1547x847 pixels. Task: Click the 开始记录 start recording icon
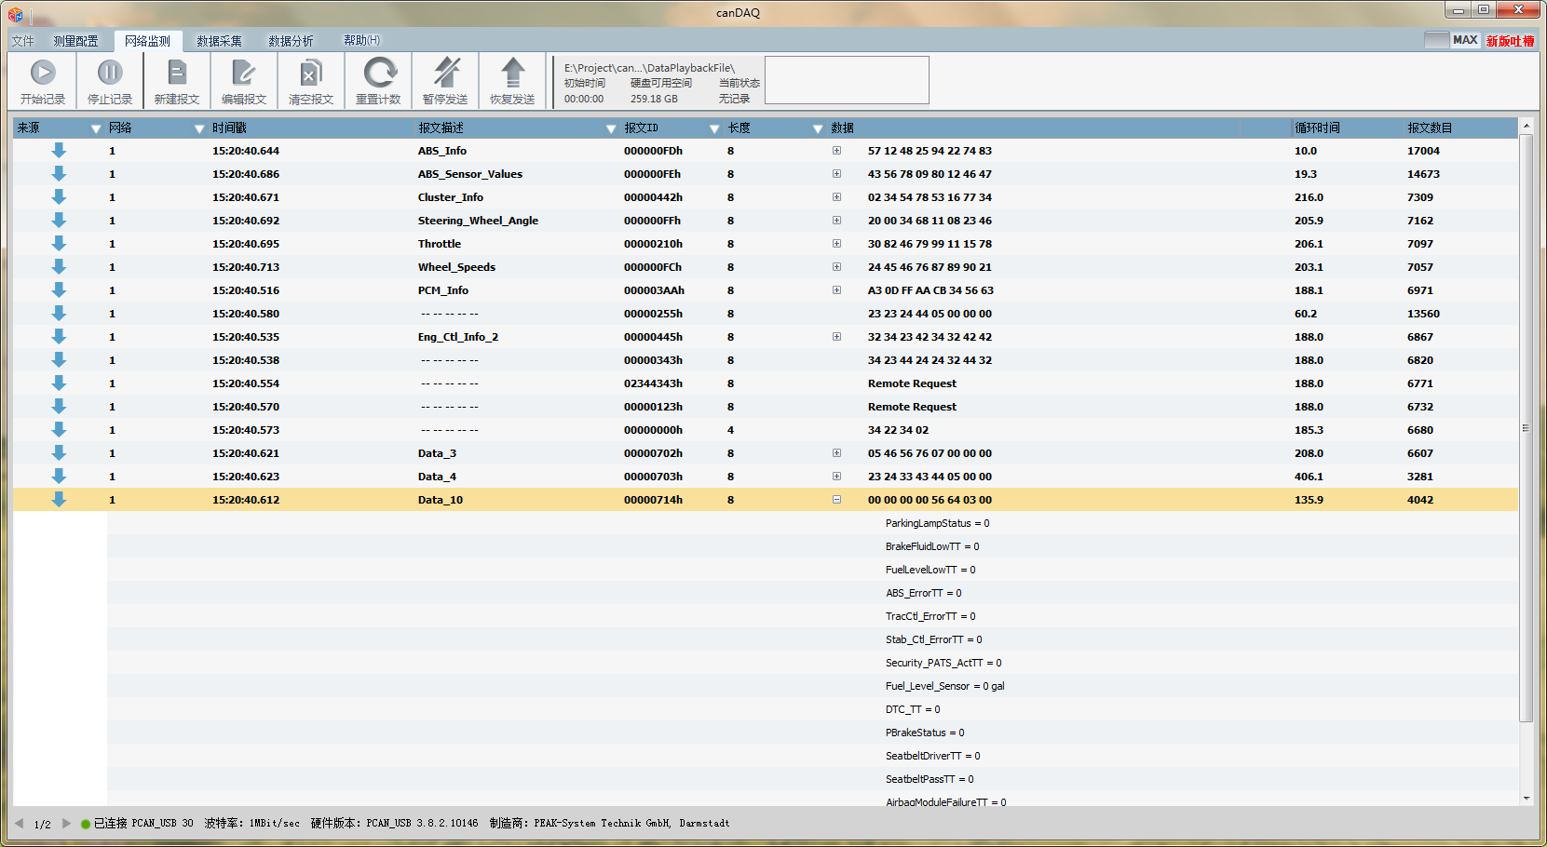pos(43,73)
